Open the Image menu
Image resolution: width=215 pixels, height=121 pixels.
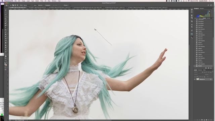(23, 1)
